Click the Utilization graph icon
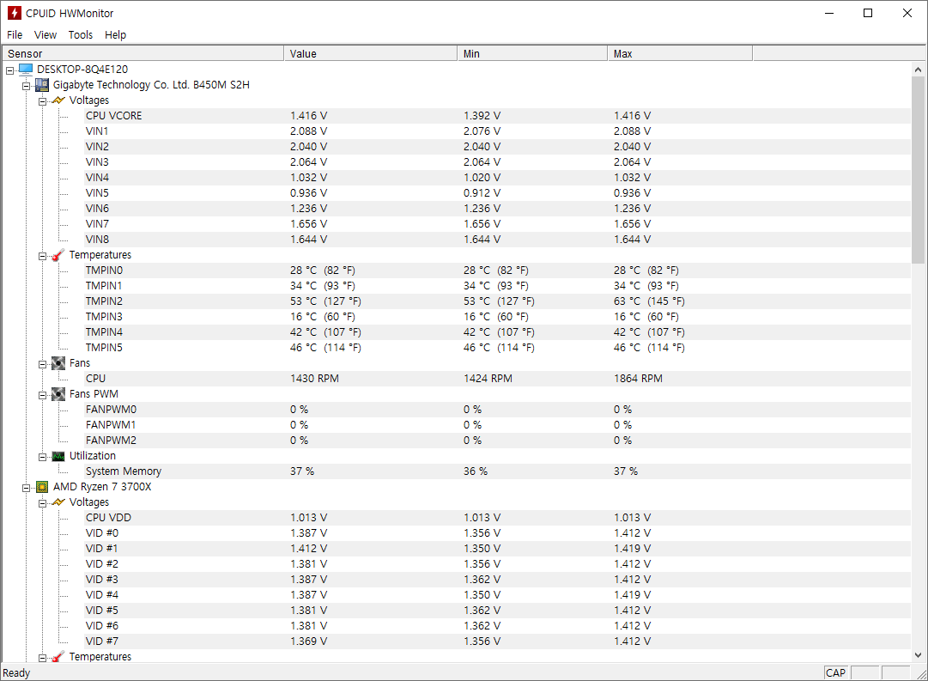The image size is (928, 681). [x=58, y=456]
